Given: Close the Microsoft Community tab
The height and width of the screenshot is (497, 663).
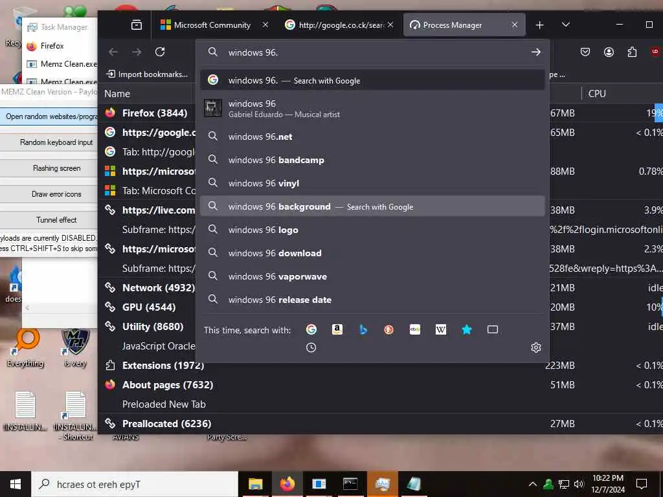Looking at the screenshot, I should [x=265, y=25].
